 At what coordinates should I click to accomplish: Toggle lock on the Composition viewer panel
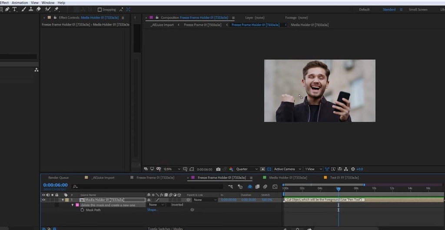coord(157,17)
